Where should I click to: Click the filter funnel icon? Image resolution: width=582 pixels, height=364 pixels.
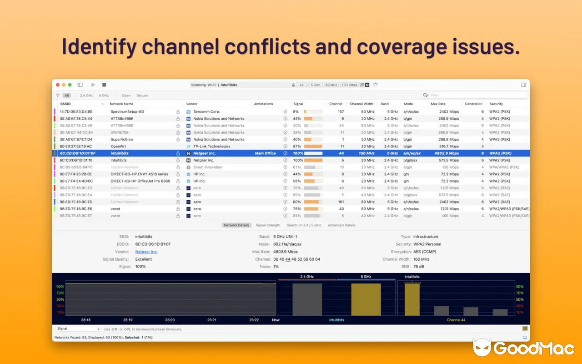[x=58, y=96]
